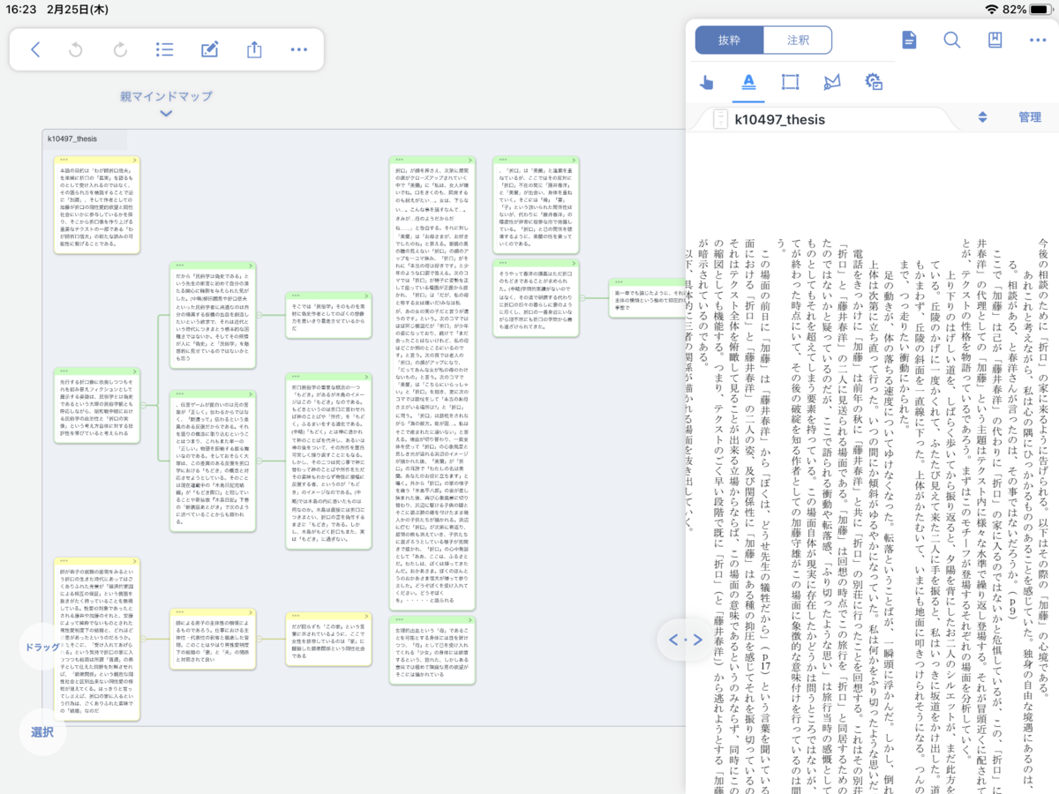This screenshot has height=794, width=1059.
Task: Open the document page icon
Action: (x=909, y=40)
